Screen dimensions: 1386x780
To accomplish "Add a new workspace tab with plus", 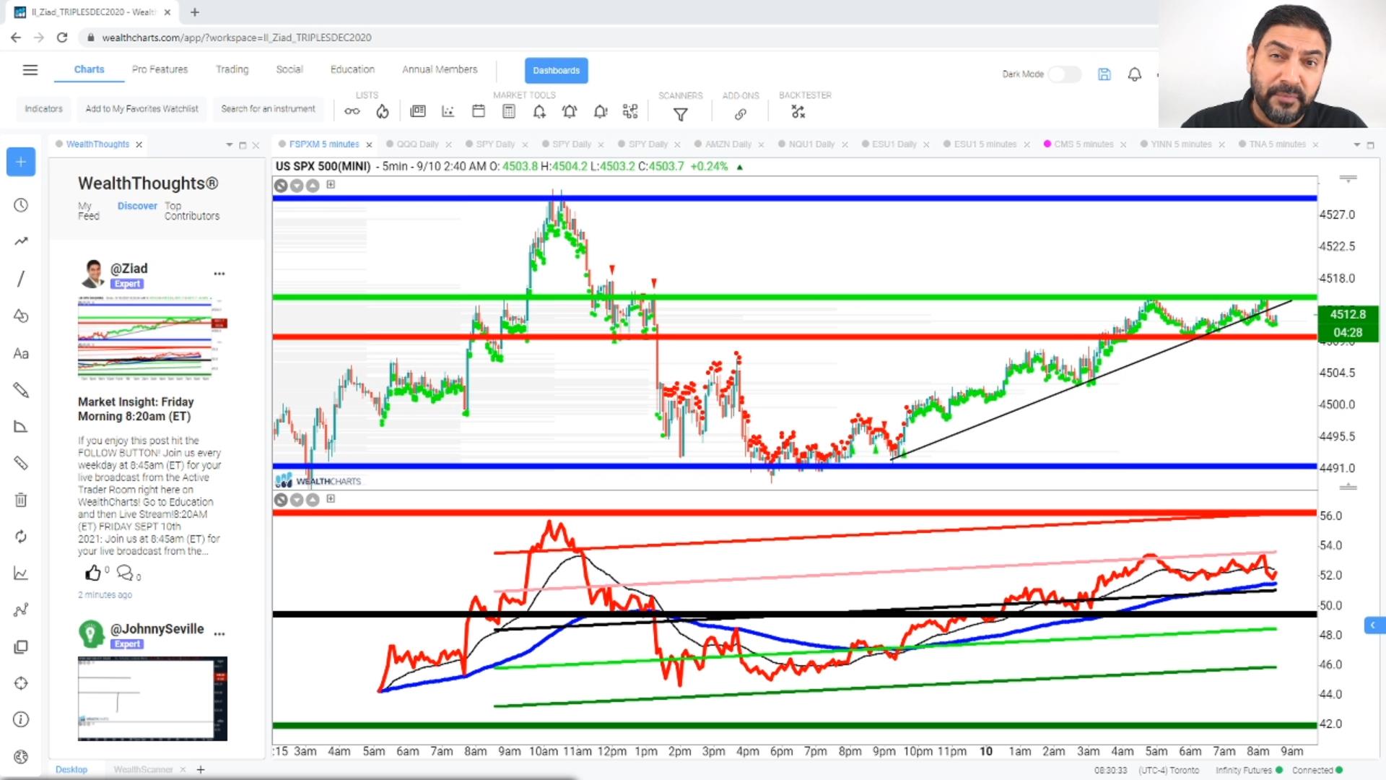I will pyautogui.click(x=201, y=770).
